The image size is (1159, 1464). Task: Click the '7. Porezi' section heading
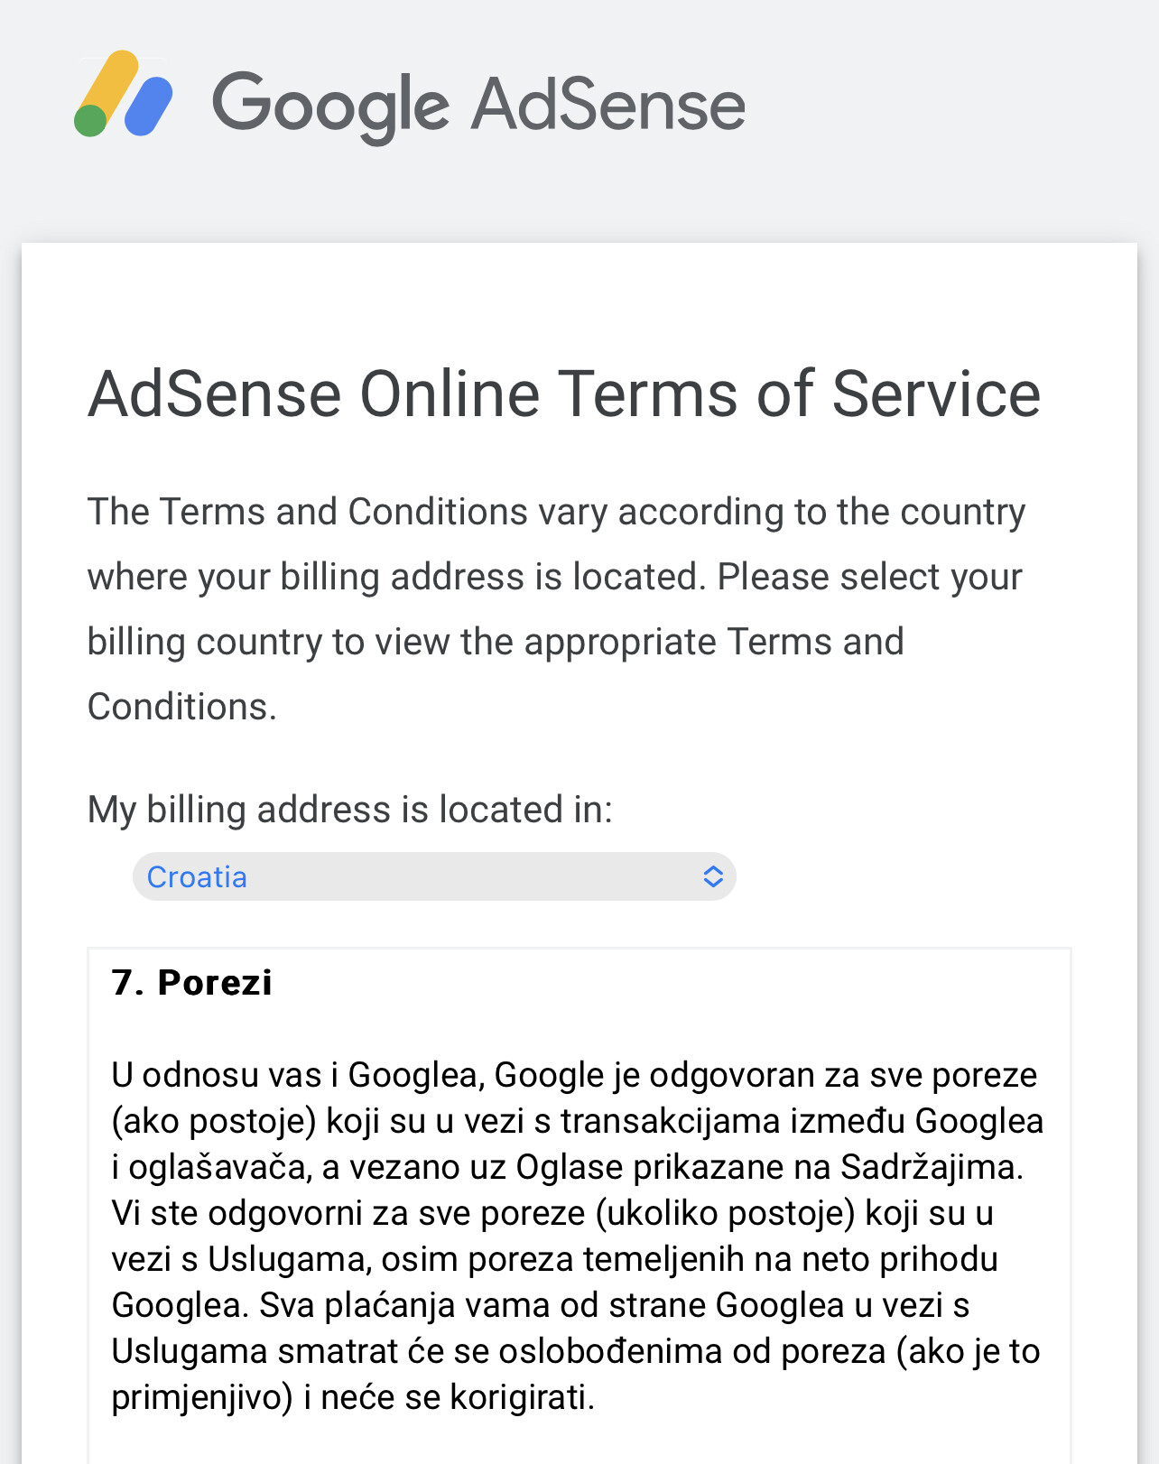click(x=191, y=982)
